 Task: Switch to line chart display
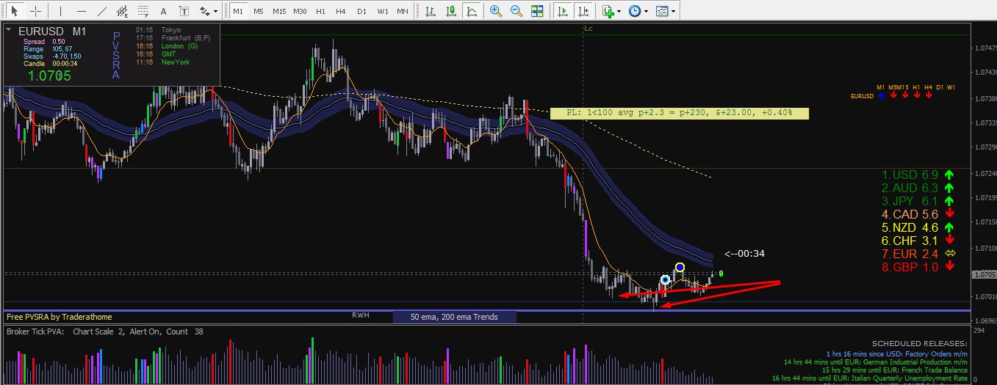(472, 11)
